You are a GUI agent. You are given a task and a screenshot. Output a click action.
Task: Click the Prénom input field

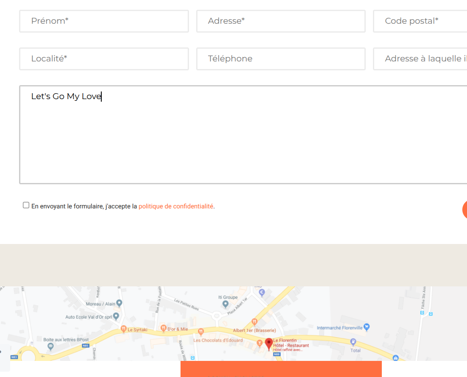(x=104, y=21)
